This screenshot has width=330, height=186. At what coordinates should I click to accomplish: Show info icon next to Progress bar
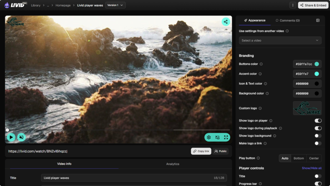[260, 184]
